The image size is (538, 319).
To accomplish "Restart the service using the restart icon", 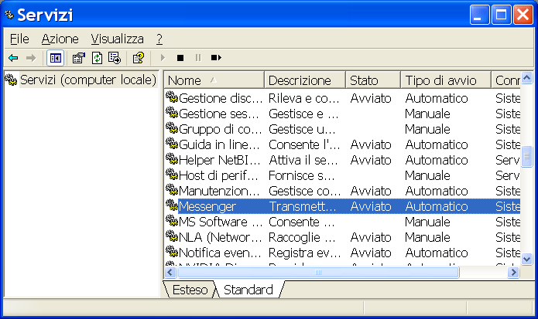I will click(x=216, y=57).
